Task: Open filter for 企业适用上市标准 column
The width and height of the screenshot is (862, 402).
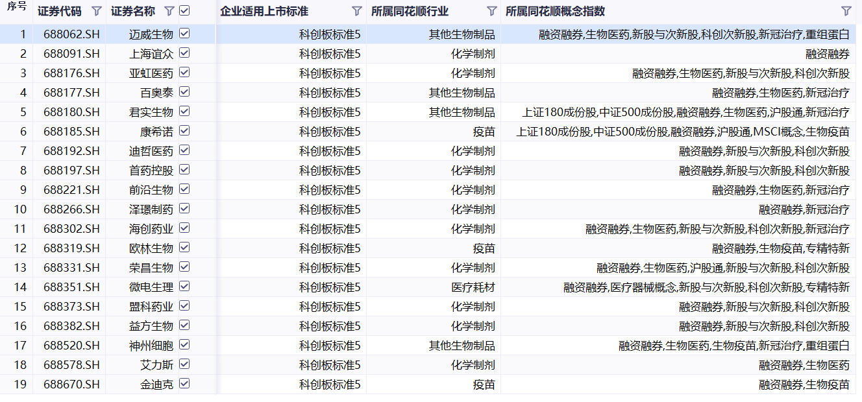Action: pyautogui.click(x=357, y=11)
